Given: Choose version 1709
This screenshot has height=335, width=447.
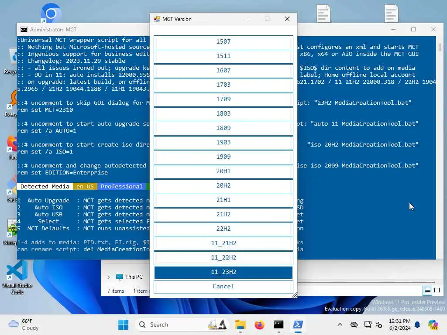Looking at the screenshot, I should 223,99.
